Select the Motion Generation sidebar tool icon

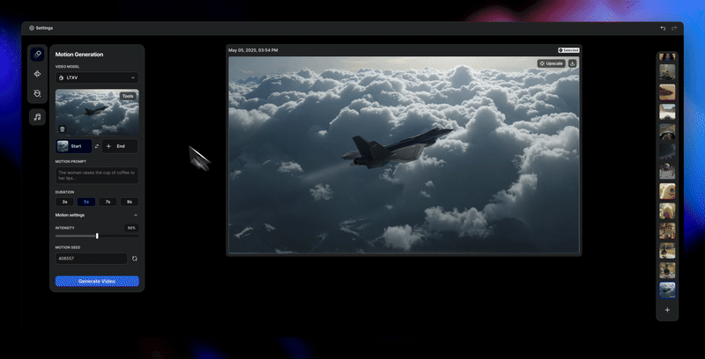tap(37, 55)
